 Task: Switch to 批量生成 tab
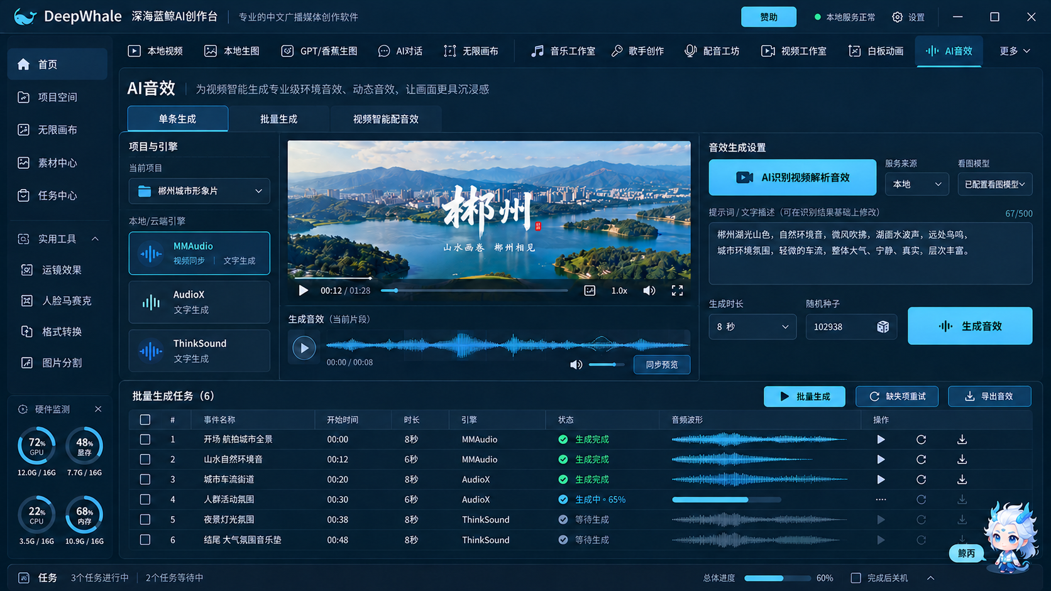pyautogui.click(x=278, y=119)
